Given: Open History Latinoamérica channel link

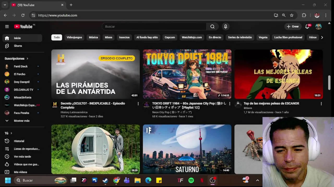Looking at the screenshot, I should pos(74,112).
